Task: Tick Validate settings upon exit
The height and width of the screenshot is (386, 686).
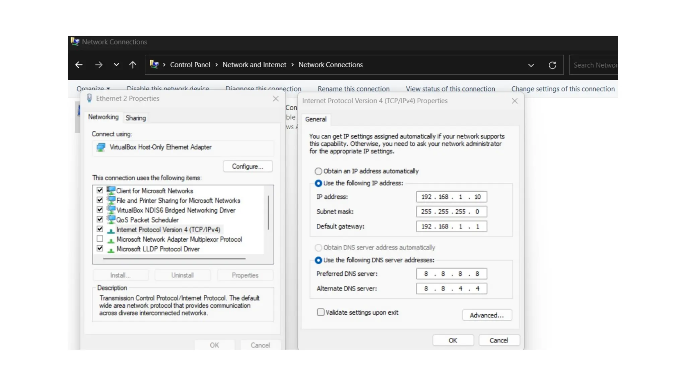Action: pyautogui.click(x=321, y=312)
